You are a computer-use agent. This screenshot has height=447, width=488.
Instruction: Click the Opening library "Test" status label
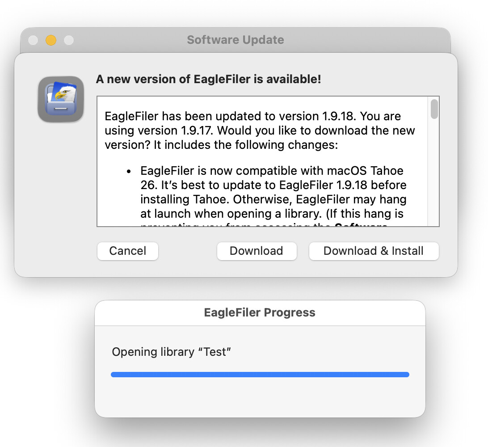pyautogui.click(x=171, y=352)
